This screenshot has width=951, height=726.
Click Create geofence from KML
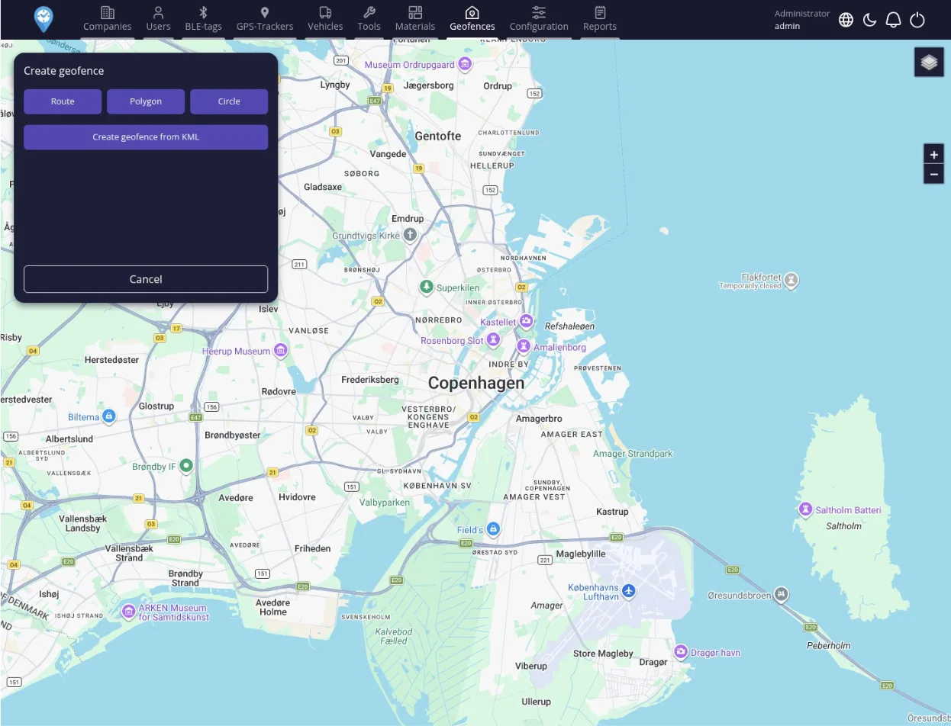[x=146, y=137]
